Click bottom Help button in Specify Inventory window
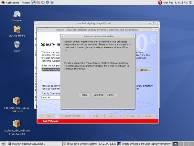 pos(47,116)
